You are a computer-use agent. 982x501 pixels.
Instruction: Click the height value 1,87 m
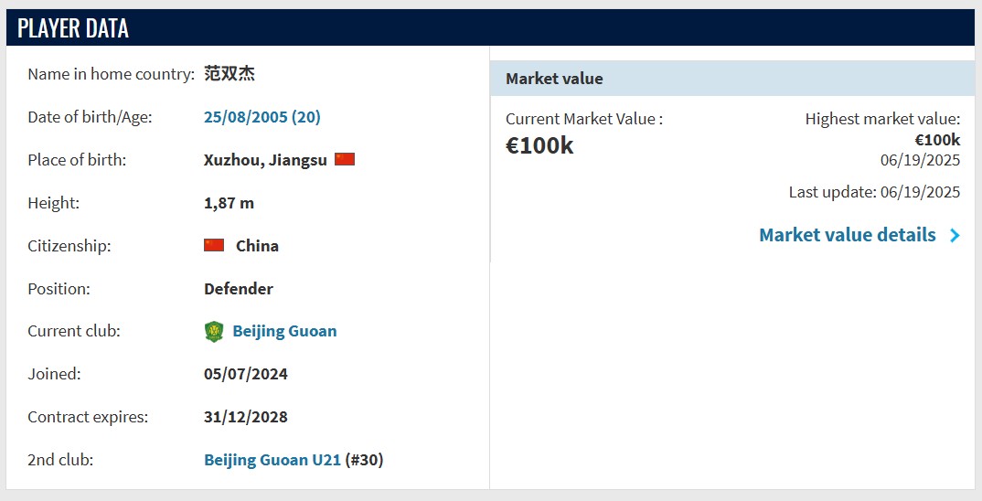pos(229,203)
